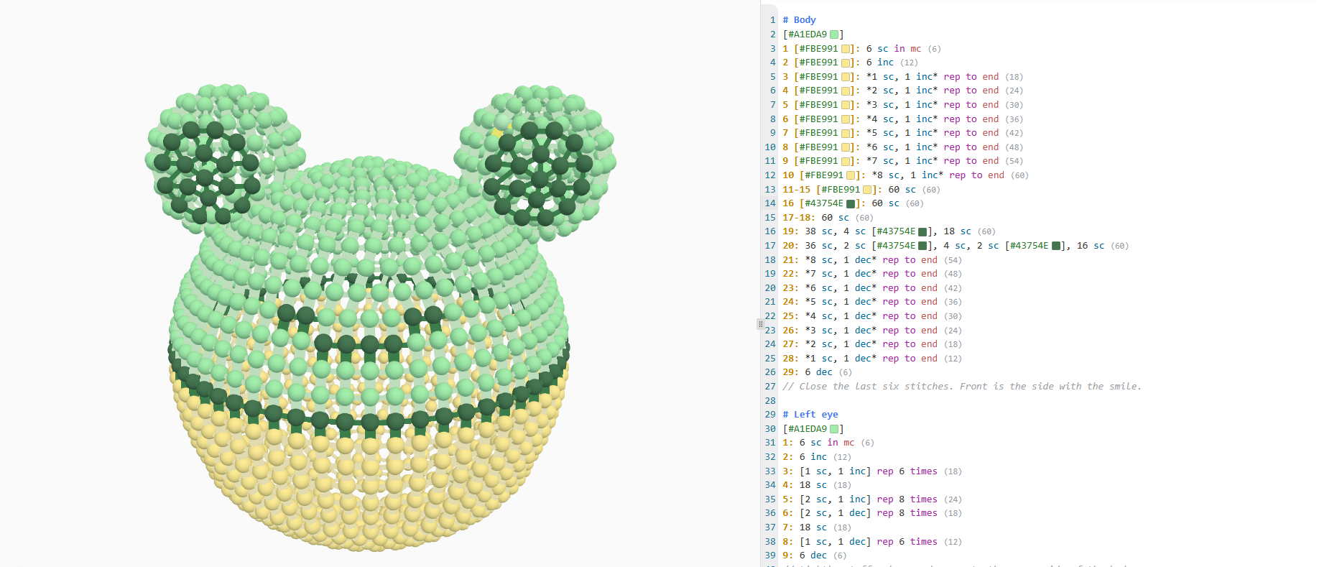Click the '# Left eye' heading text
The image size is (1332, 567).
point(810,415)
